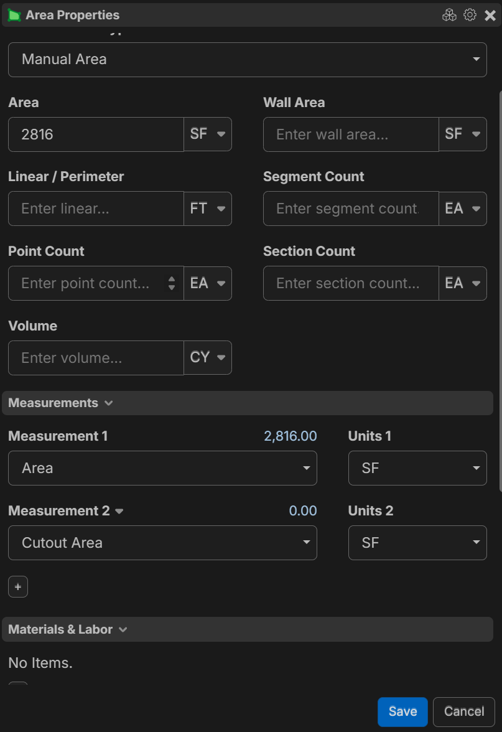Click the cubes icon in title bar

tap(449, 15)
